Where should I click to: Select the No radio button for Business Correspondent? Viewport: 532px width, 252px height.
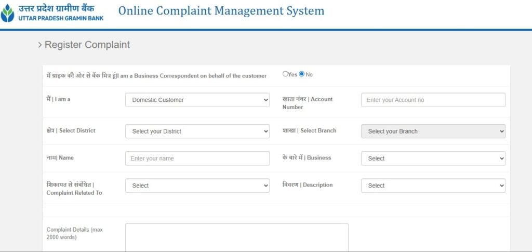(x=302, y=74)
